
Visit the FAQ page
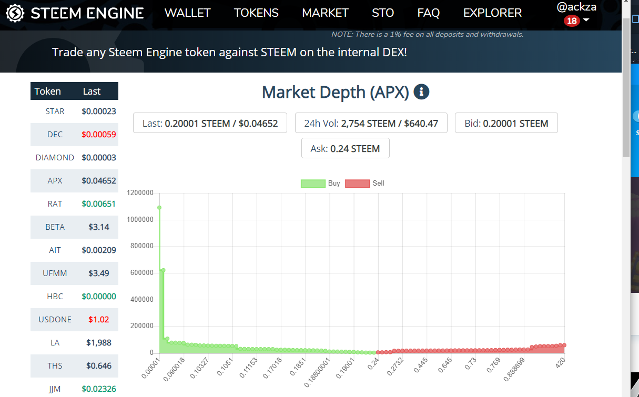coord(429,13)
